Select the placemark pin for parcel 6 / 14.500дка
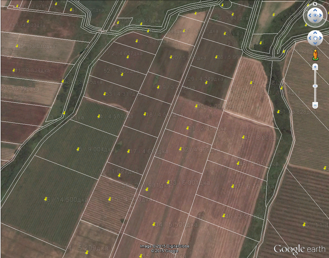Screen dimensions: 329x258 [x=46, y=199]
